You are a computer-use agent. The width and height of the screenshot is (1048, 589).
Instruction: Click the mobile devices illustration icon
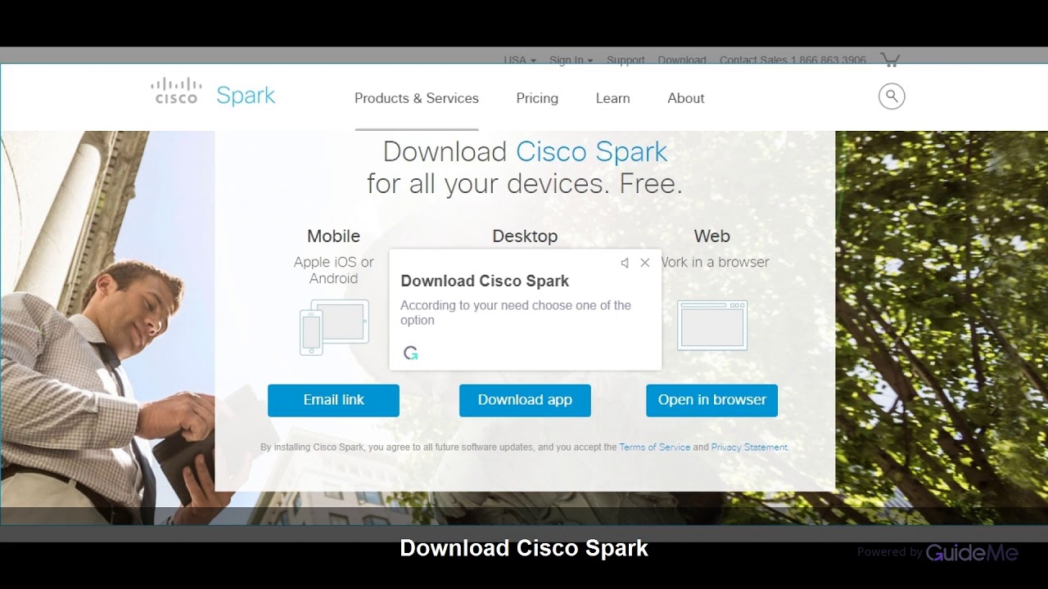click(334, 327)
